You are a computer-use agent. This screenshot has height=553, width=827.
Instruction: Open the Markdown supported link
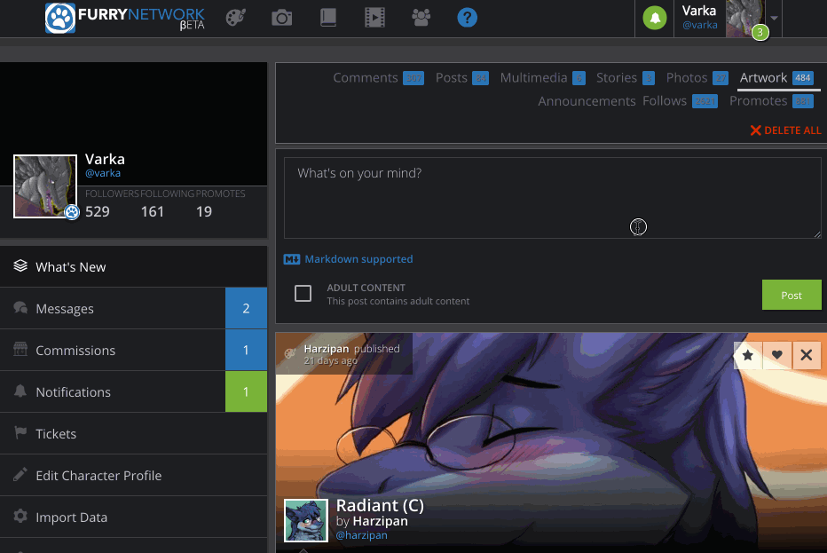(x=357, y=258)
